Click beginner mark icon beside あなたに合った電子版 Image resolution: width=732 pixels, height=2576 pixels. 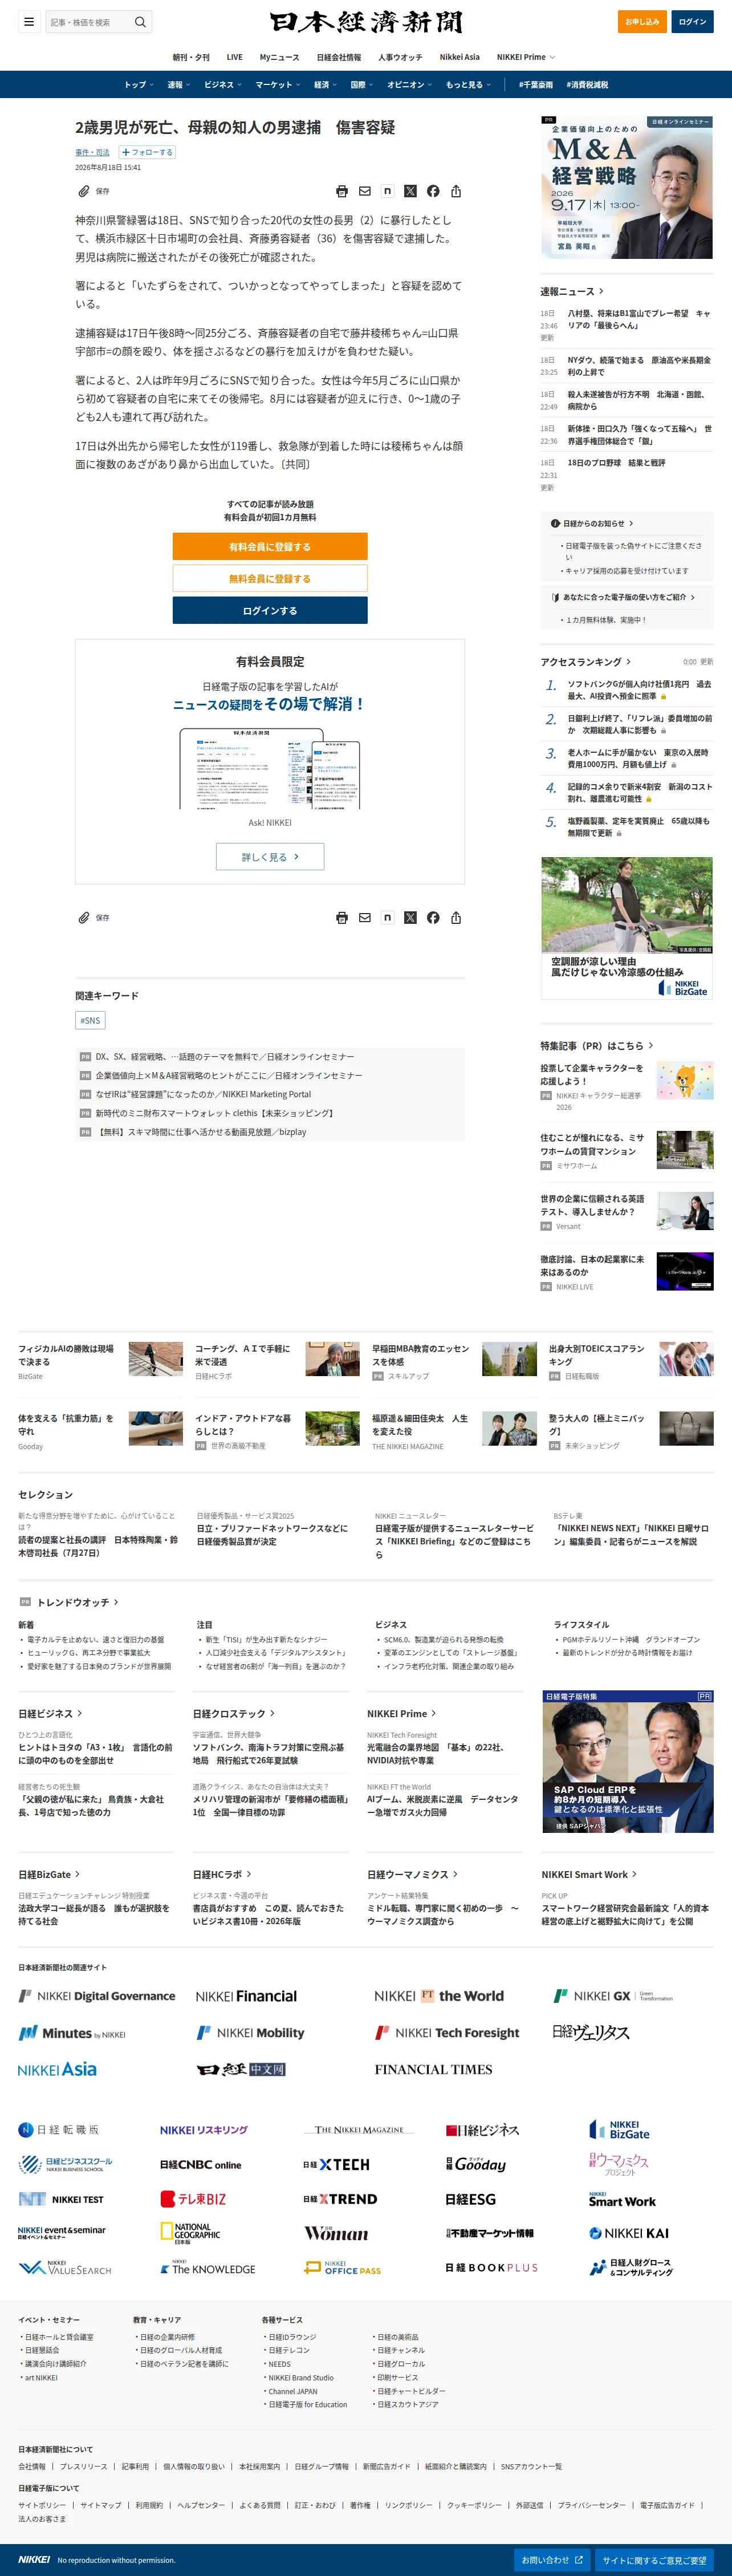[555, 597]
